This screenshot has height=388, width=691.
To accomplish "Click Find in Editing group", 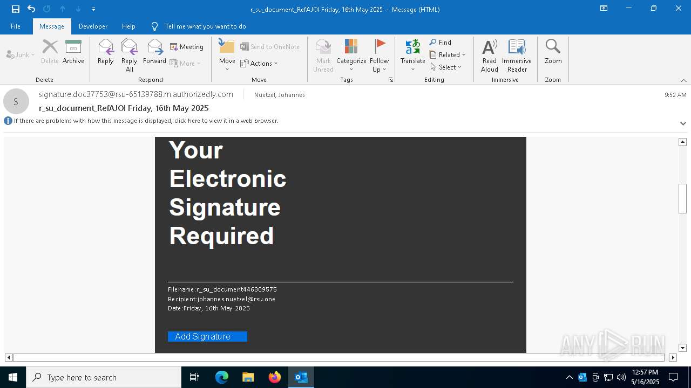I will coord(441,42).
